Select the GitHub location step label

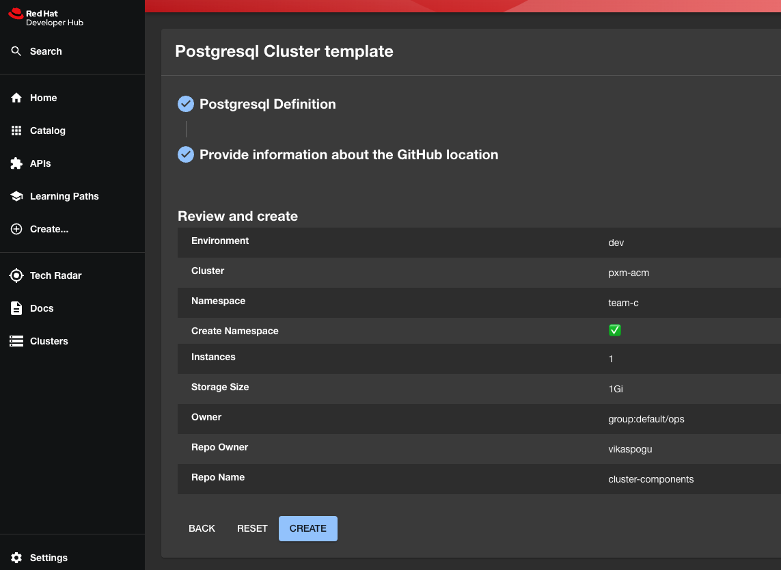tap(348, 154)
